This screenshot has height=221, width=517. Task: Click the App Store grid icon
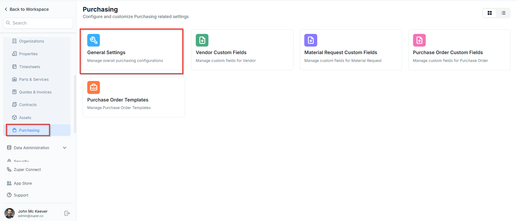click(x=9, y=183)
